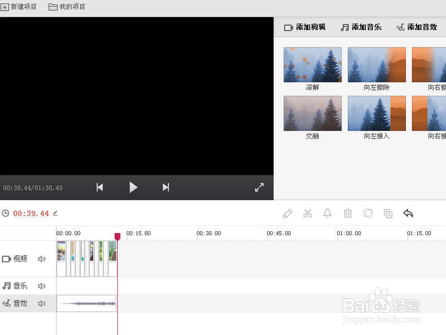Edit the current timecode with the pencil icon

pos(55,213)
